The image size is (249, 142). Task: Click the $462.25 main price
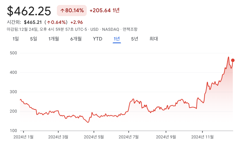29,11
